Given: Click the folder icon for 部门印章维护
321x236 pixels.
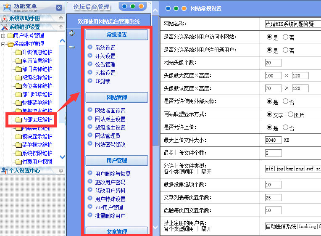Looking at the screenshot, I should [x=18, y=95].
